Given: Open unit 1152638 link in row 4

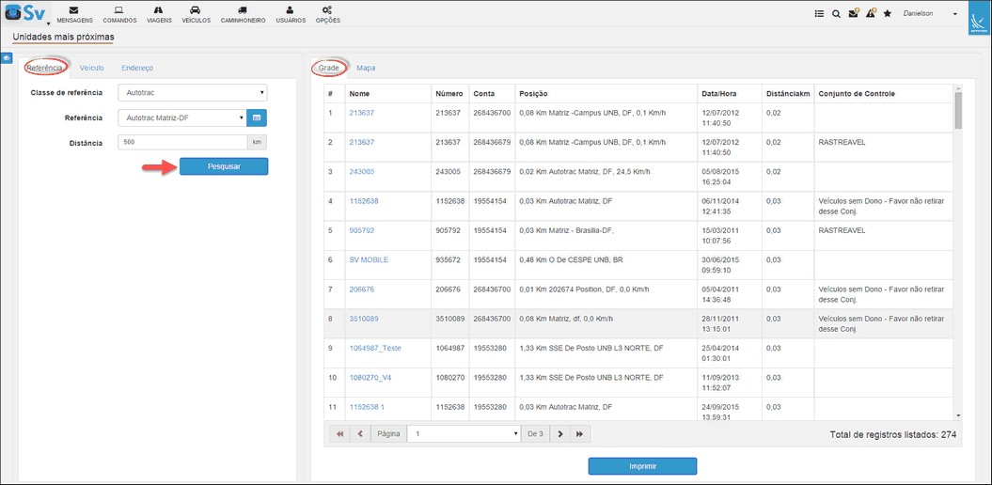Looking at the screenshot, I should point(364,201).
